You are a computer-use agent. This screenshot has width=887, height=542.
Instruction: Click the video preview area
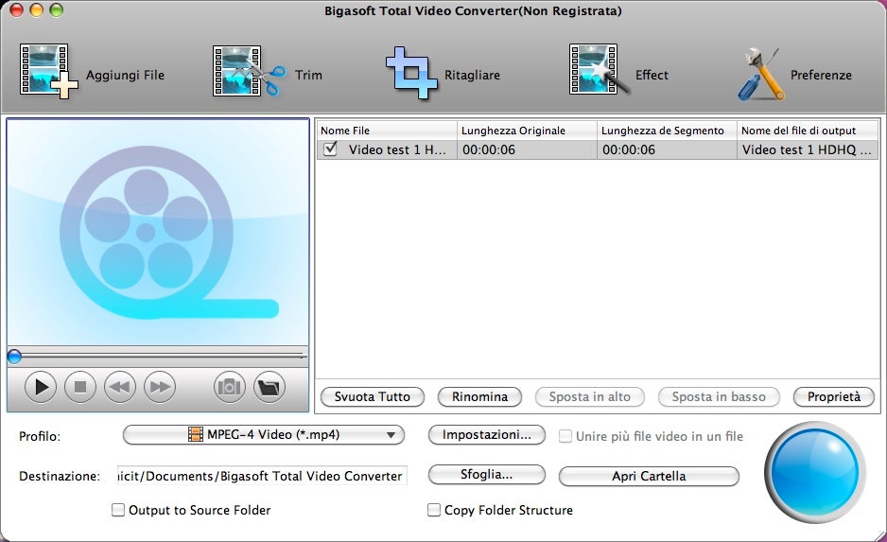pos(158,232)
